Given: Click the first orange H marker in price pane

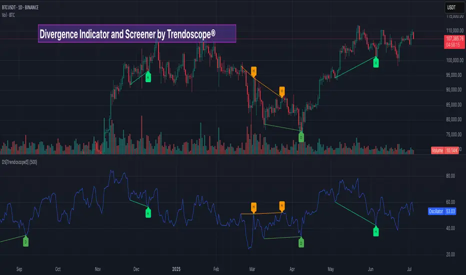Looking at the screenshot, I should tap(253, 71).
